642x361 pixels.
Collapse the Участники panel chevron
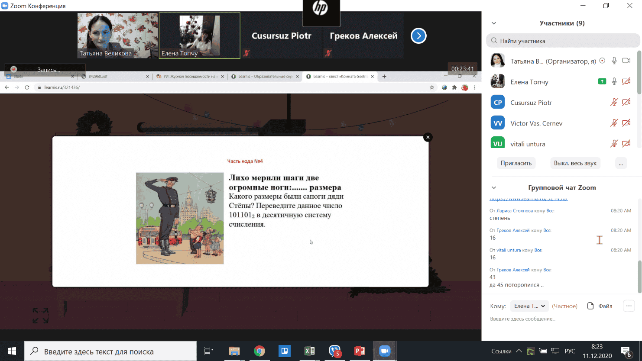coord(494,23)
